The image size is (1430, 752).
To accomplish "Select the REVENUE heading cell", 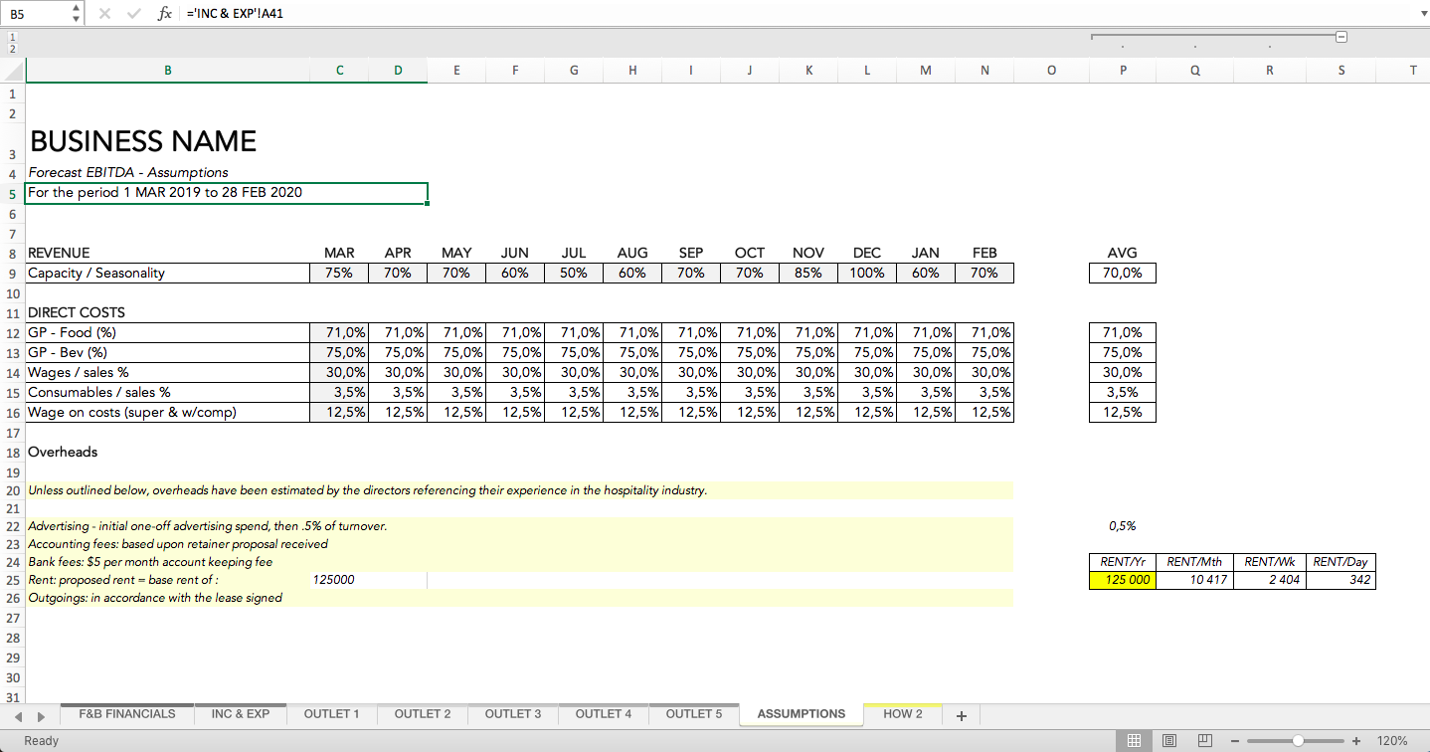I will tap(167, 253).
